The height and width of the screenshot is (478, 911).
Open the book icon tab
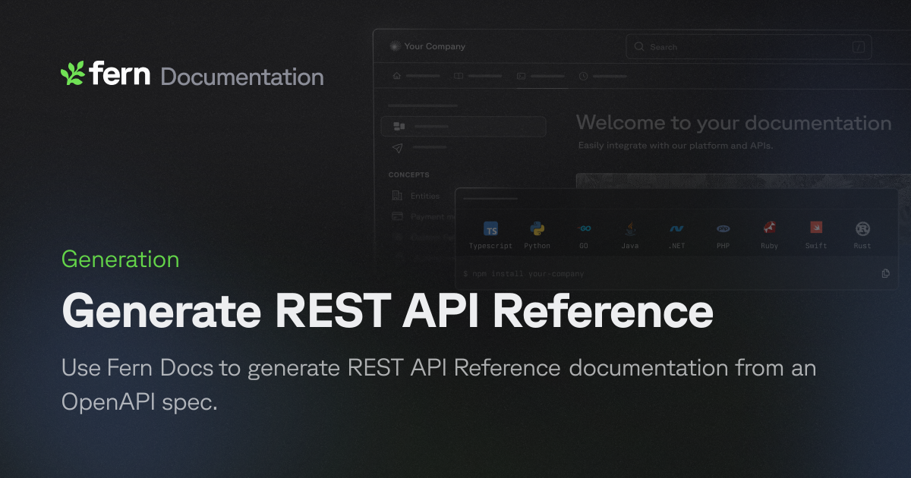tap(459, 76)
